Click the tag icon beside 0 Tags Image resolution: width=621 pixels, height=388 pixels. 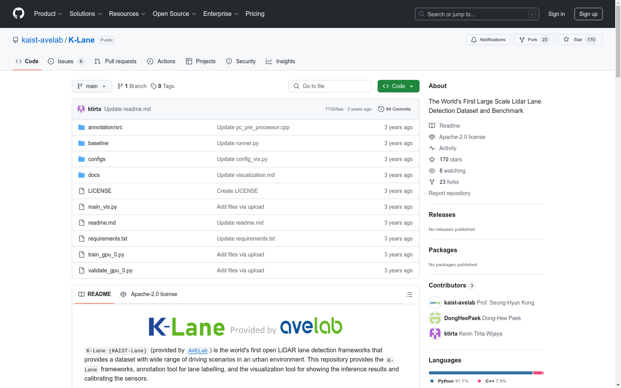154,86
